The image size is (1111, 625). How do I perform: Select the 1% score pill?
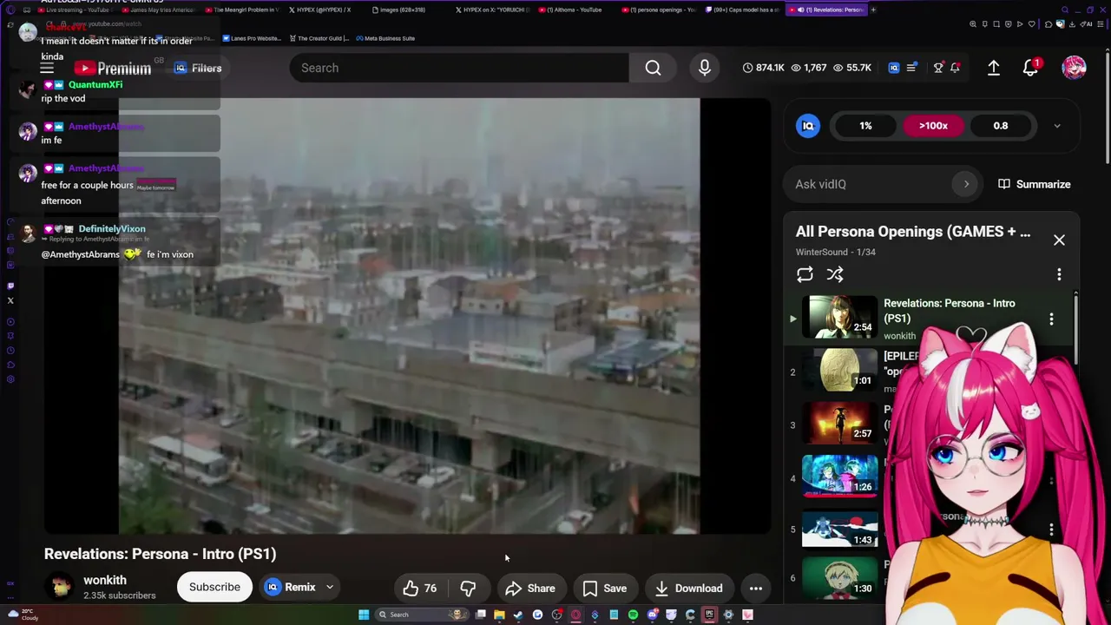(x=865, y=126)
